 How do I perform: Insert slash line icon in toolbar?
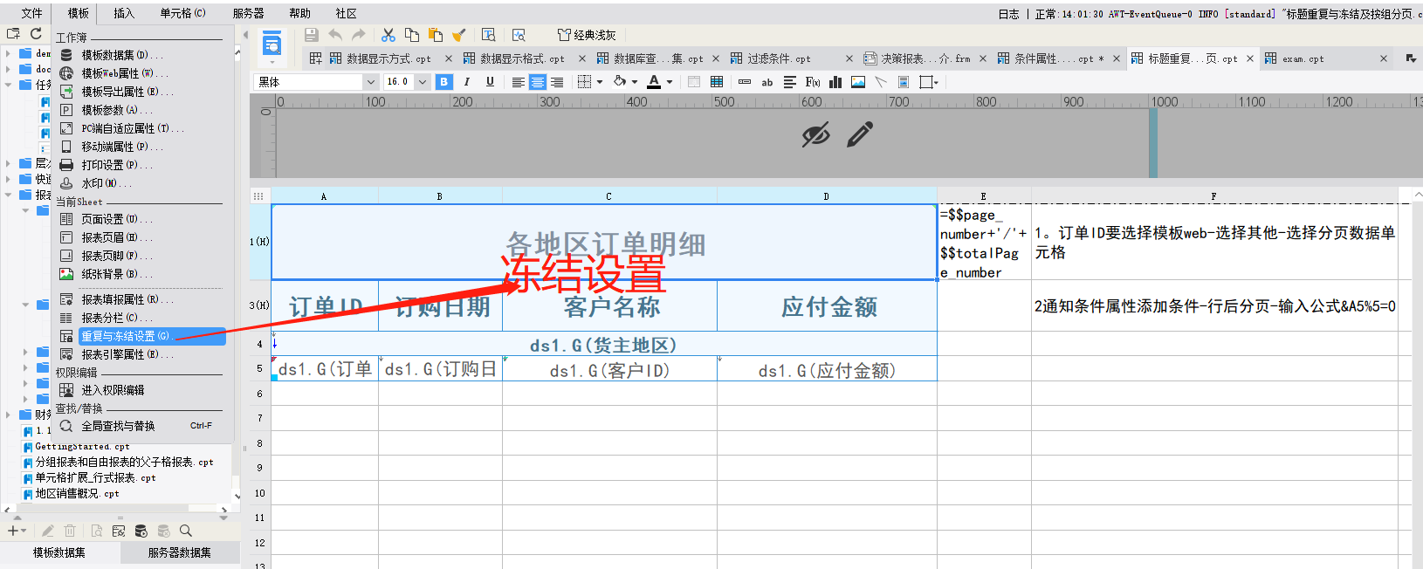pos(881,82)
